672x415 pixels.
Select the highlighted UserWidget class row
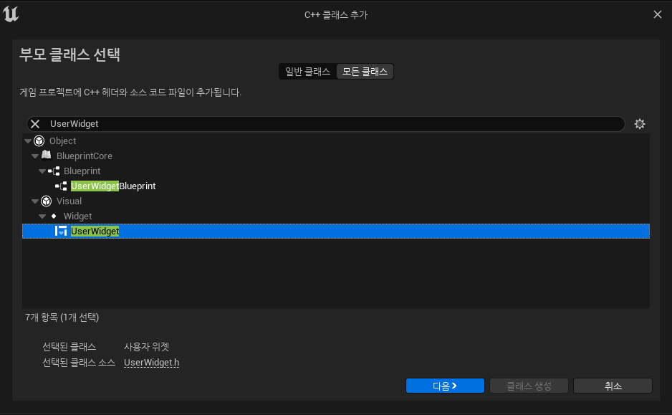[336, 231]
